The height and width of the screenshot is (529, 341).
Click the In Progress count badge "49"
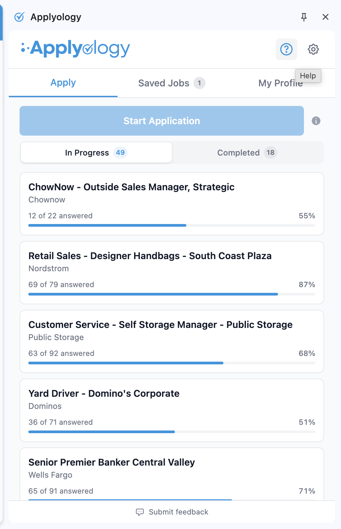pyautogui.click(x=120, y=152)
